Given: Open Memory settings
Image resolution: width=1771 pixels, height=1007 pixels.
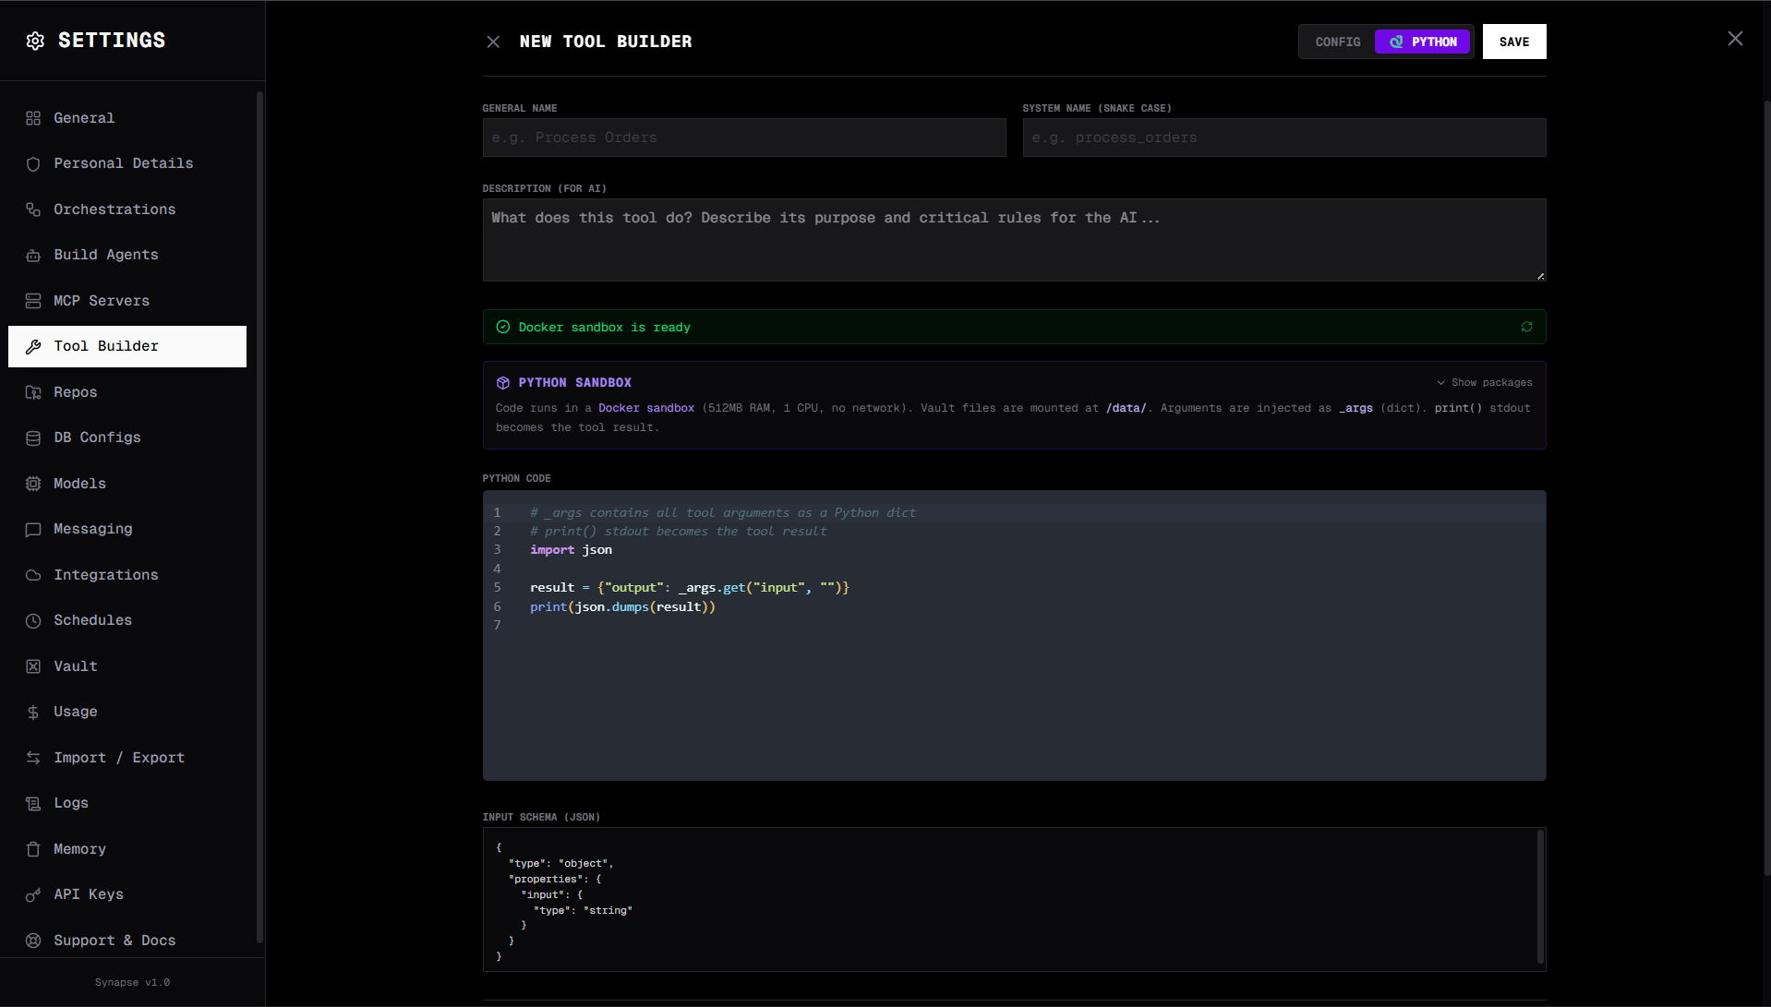Looking at the screenshot, I should [127, 849].
